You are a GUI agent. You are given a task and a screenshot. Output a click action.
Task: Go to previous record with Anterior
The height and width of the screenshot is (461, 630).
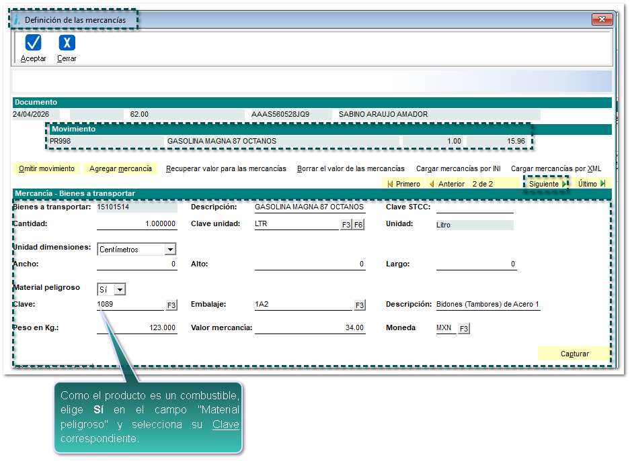[x=447, y=184]
